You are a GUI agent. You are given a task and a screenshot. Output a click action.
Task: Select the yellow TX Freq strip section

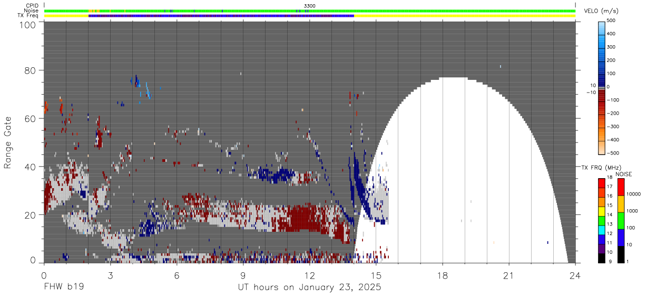[x=465, y=16]
